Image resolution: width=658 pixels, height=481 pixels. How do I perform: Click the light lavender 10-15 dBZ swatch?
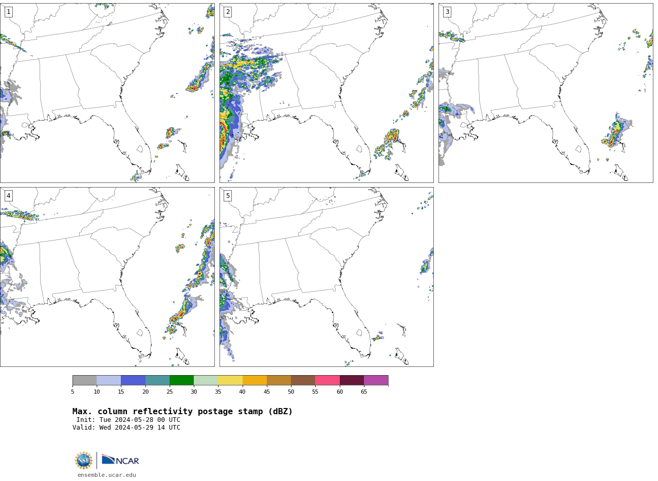click(x=109, y=380)
